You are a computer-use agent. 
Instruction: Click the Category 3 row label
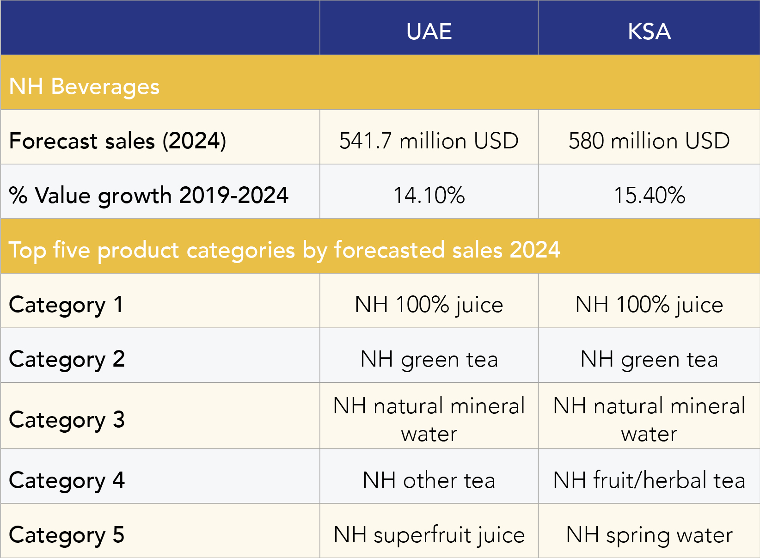pos(67,420)
